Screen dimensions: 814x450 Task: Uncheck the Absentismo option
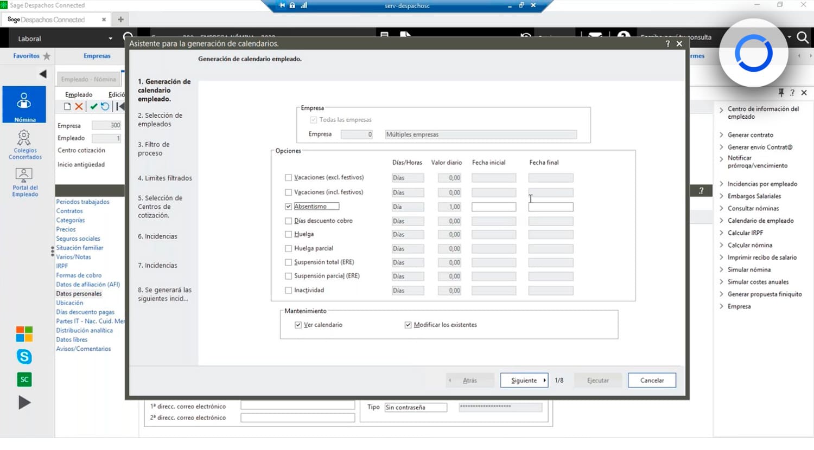288,207
